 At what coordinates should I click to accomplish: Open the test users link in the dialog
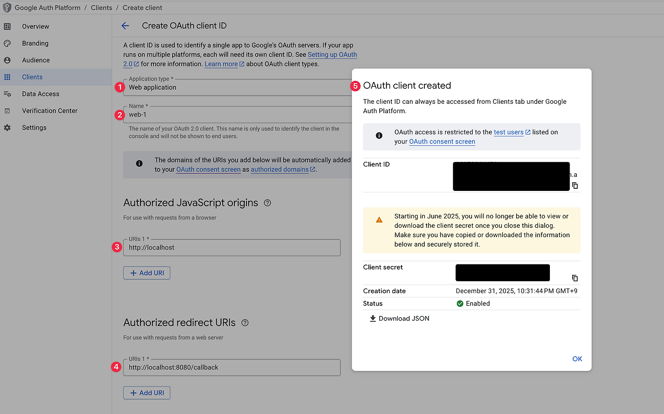(508, 132)
